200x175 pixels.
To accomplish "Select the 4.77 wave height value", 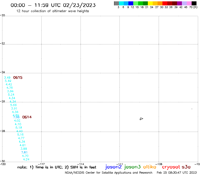I will [x=21, y=138].
